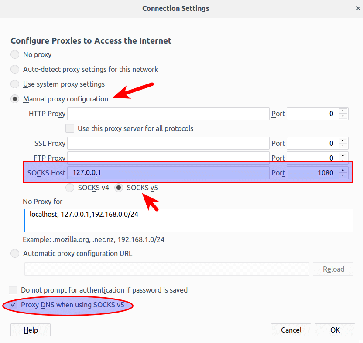Uncheck Proxy DNS when using SOCKS v5
Viewport: 363px width, 343px height.
pos(14,305)
